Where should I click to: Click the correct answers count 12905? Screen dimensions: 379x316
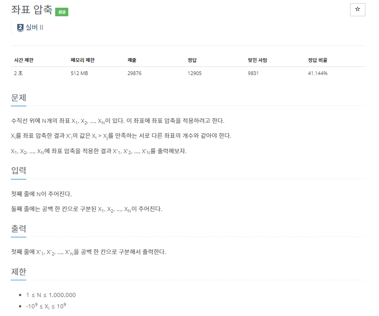[x=194, y=73]
